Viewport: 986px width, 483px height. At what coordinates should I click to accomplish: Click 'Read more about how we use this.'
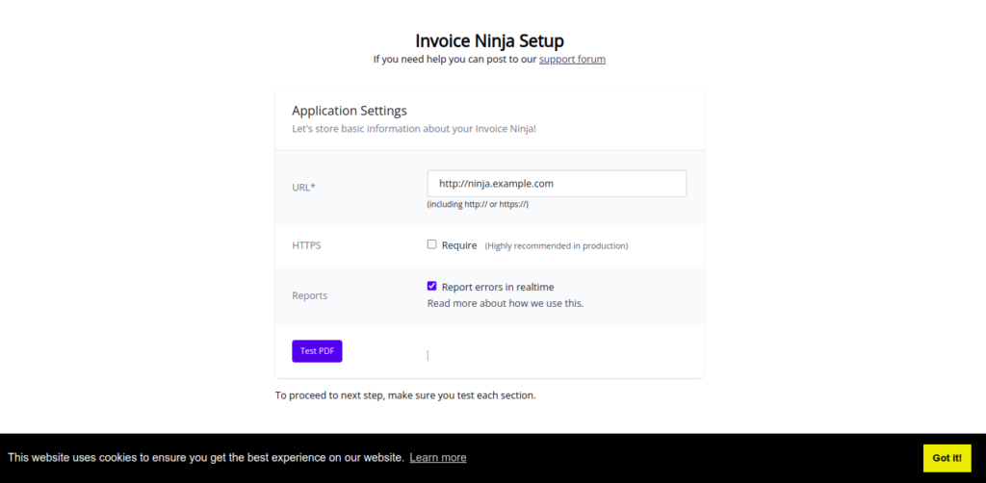[506, 303]
